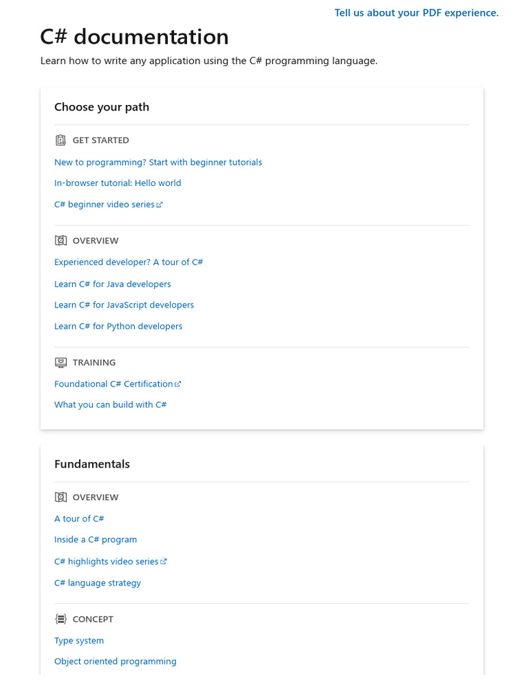Open Experienced developer? A tour of C#

click(x=129, y=262)
